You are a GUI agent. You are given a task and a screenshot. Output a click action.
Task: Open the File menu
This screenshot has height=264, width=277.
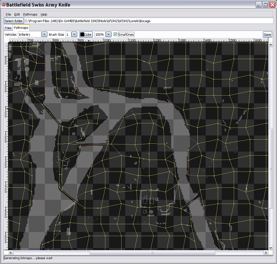8,15
